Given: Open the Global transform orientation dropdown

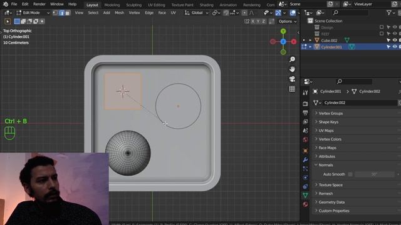Looking at the screenshot, I should click(x=196, y=12).
